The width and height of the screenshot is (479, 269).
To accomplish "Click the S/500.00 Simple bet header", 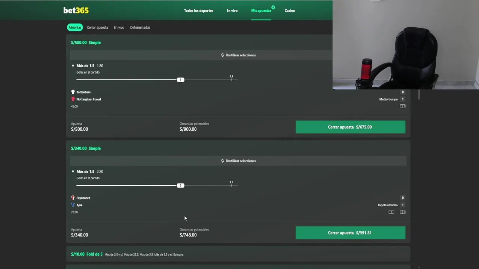I will tap(86, 43).
